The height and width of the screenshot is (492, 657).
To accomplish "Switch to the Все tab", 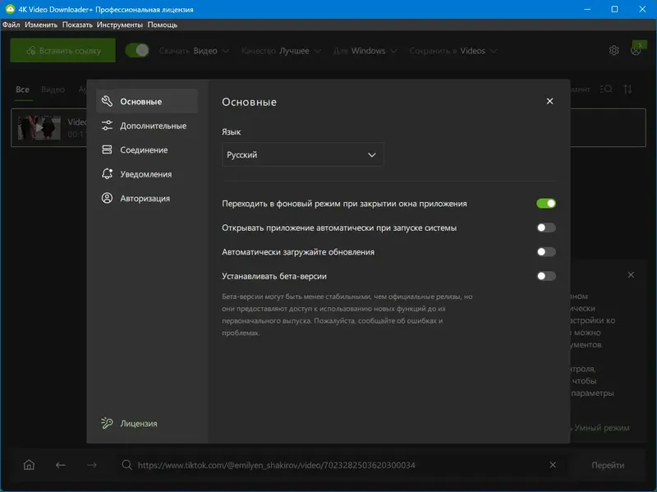I will 22,89.
